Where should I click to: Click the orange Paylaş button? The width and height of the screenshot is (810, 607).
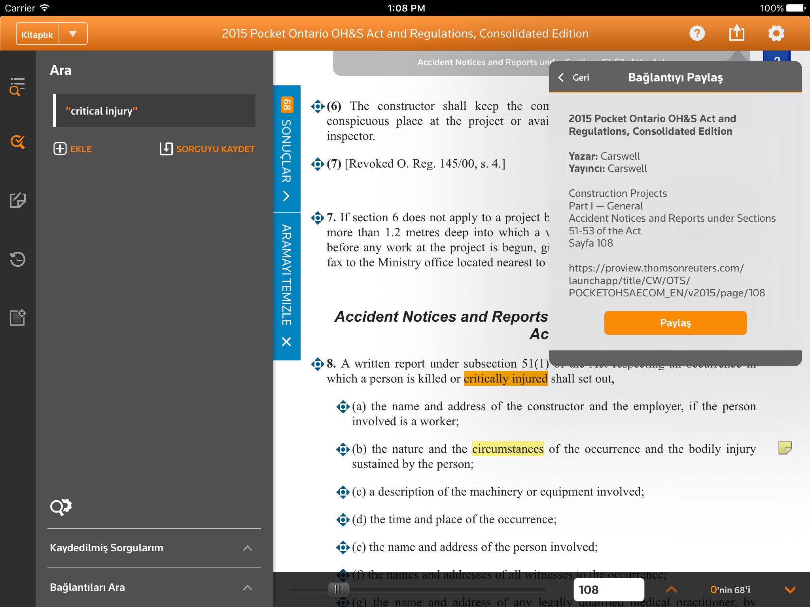coord(675,323)
